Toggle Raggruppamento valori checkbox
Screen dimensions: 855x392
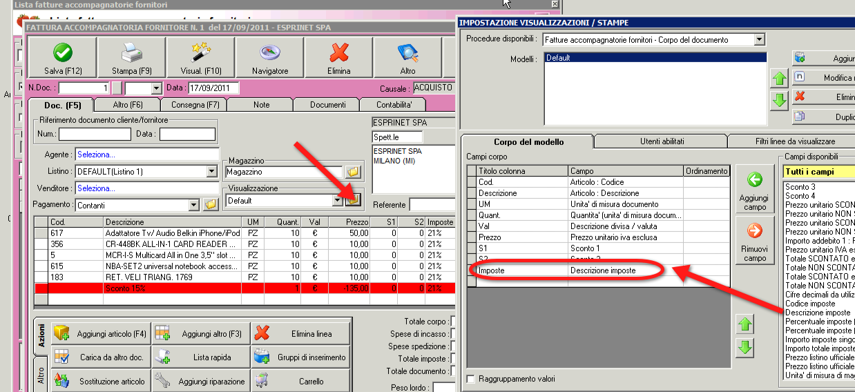(x=471, y=379)
